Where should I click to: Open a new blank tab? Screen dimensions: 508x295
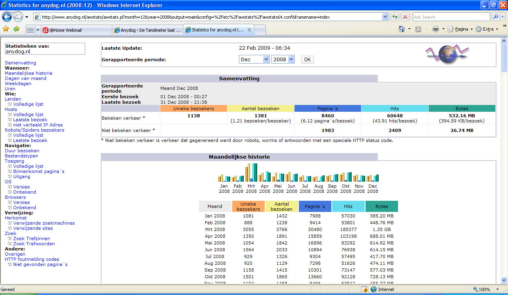(260, 30)
